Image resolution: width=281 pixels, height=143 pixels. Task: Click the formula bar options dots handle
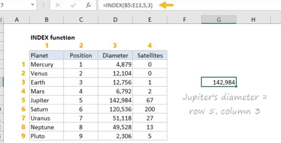(x=43, y=5)
